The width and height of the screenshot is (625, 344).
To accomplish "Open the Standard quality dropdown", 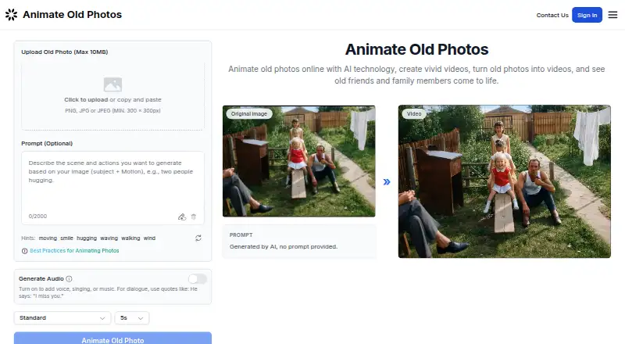I will coord(62,318).
